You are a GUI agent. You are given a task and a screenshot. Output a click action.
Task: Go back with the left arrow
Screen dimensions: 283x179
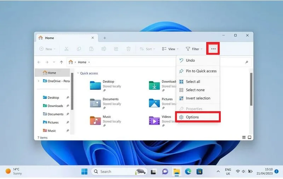tap(39, 62)
